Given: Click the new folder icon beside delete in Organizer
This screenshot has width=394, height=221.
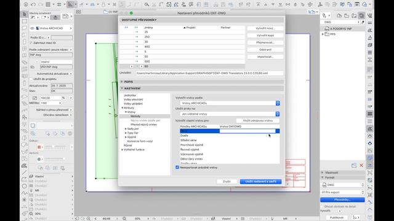Looking at the screenshot, I should (354, 165).
